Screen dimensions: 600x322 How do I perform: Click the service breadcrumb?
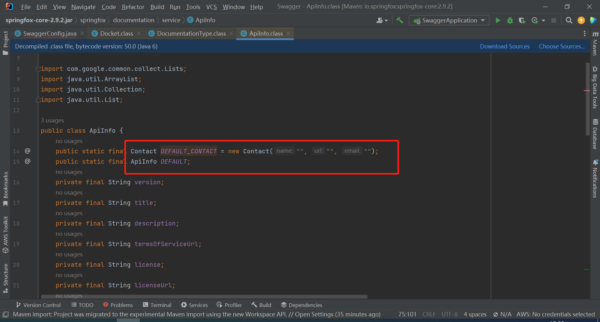pos(171,20)
